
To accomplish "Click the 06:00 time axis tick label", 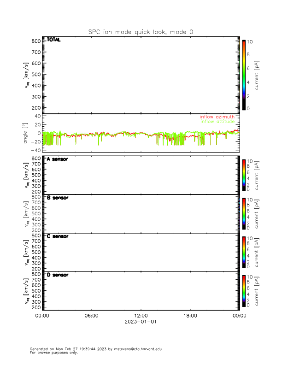I will [91, 316].
